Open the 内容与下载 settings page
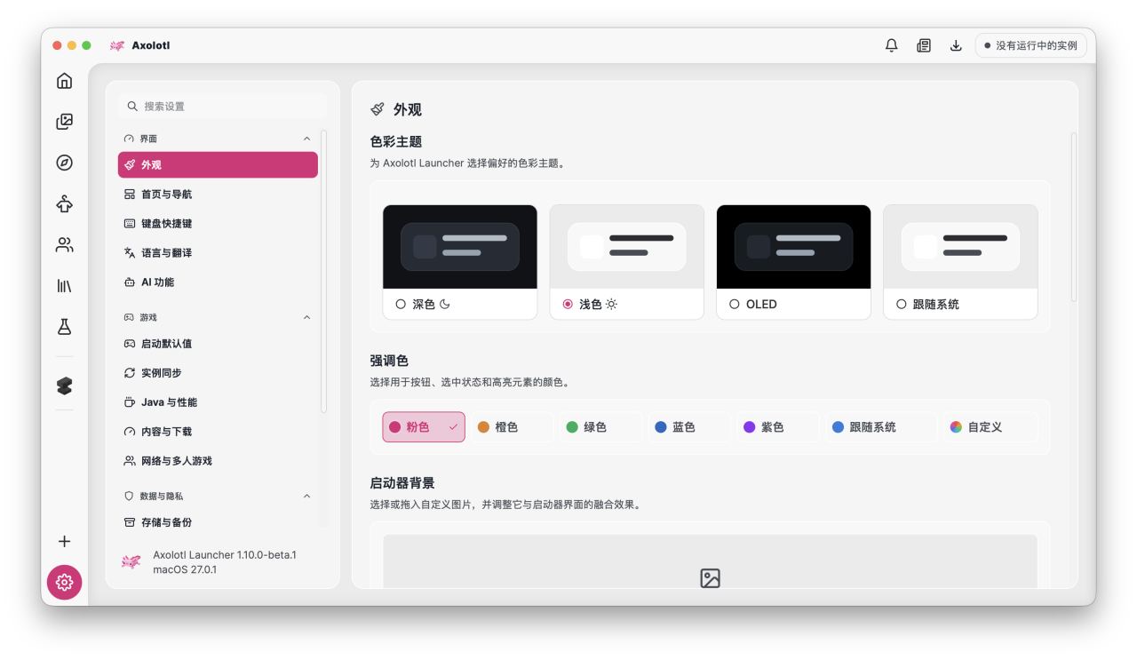Image resolution: width=1137 pixels, height=660 pixels. click(218, 431)
